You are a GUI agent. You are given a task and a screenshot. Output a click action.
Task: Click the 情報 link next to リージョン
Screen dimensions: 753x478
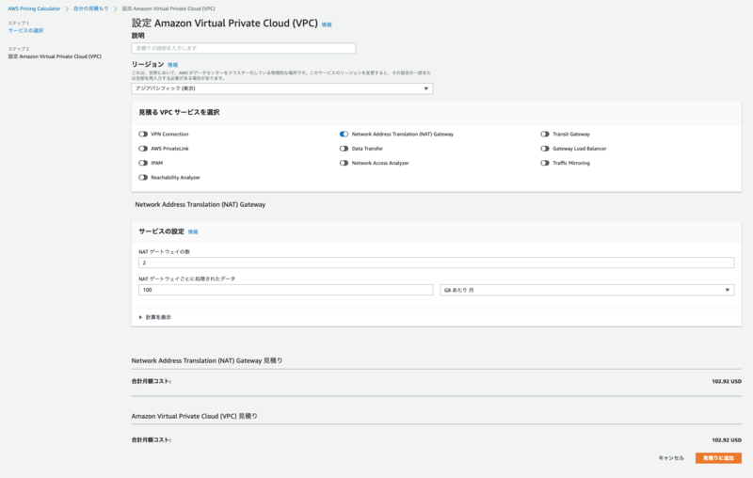coord(173,65)
